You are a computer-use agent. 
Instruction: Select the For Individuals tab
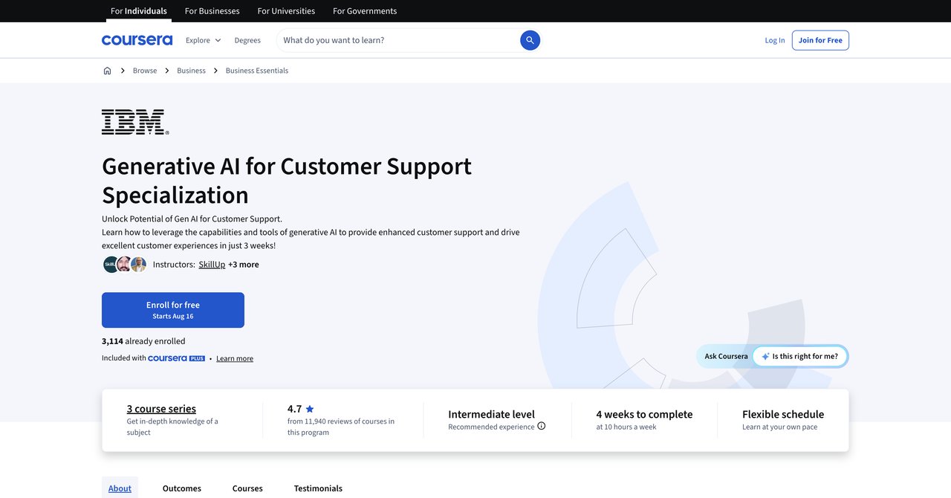point(139,11)
